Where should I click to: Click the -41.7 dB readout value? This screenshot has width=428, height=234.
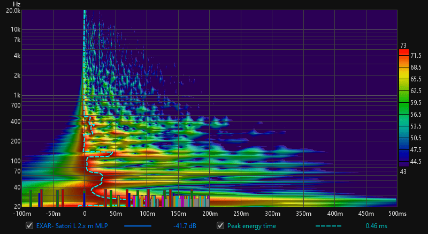click(185, 226)
